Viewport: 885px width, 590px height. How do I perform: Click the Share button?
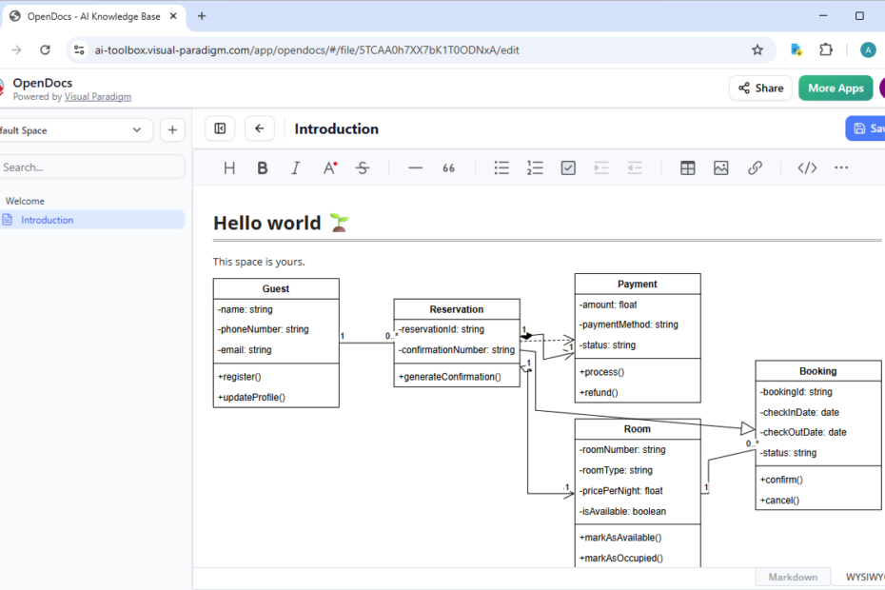(759, 88)
